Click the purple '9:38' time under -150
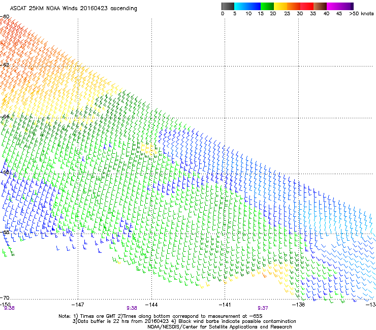Screen dimensions: 376x330 pos(9,308)
